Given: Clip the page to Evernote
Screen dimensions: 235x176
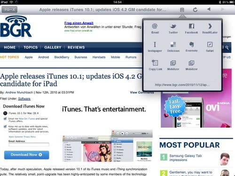Looking at the screenshot, I should (x=191, y=45).
